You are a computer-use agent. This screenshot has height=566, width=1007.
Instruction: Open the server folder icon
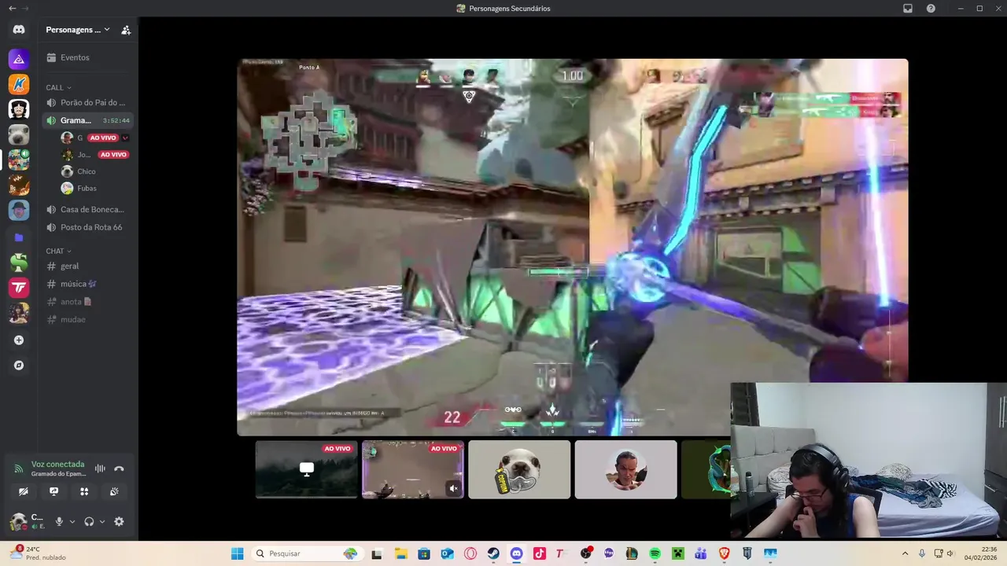click(19, 237)
